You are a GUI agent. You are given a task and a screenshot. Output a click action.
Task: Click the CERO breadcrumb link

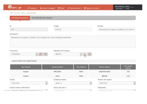click(x=11, y=13)
